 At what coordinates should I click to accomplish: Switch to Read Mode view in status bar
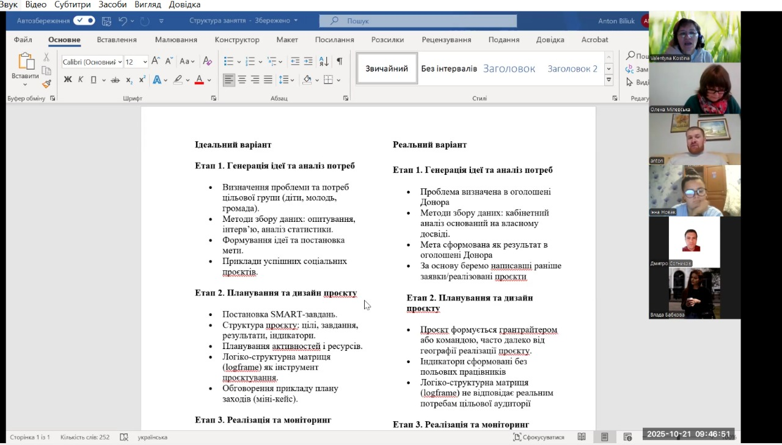pyautogui.click(x=582, y=437)
